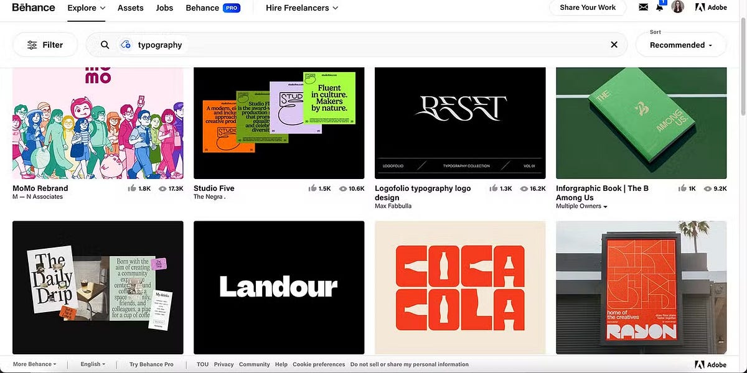The image size is (747, 373).
Task: Open the Filter panel
Action: click(x=45, y=45)
